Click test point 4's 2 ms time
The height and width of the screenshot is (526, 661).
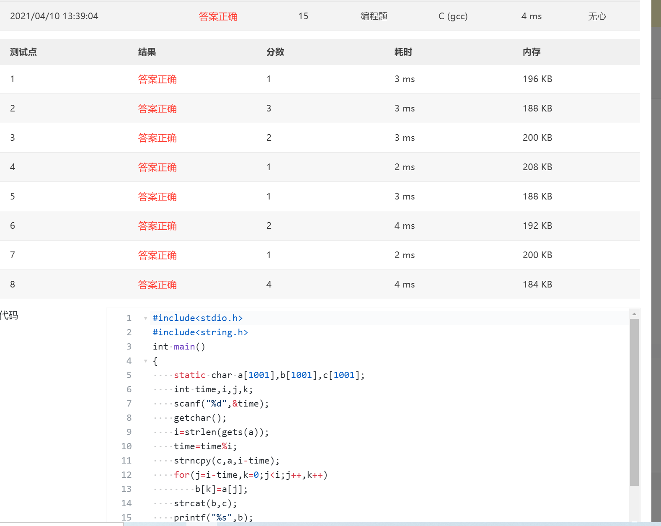click(x=405, y=167)
